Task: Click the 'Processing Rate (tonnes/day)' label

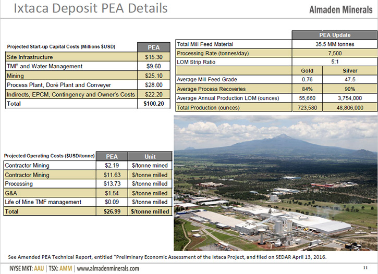Action: 213,53
